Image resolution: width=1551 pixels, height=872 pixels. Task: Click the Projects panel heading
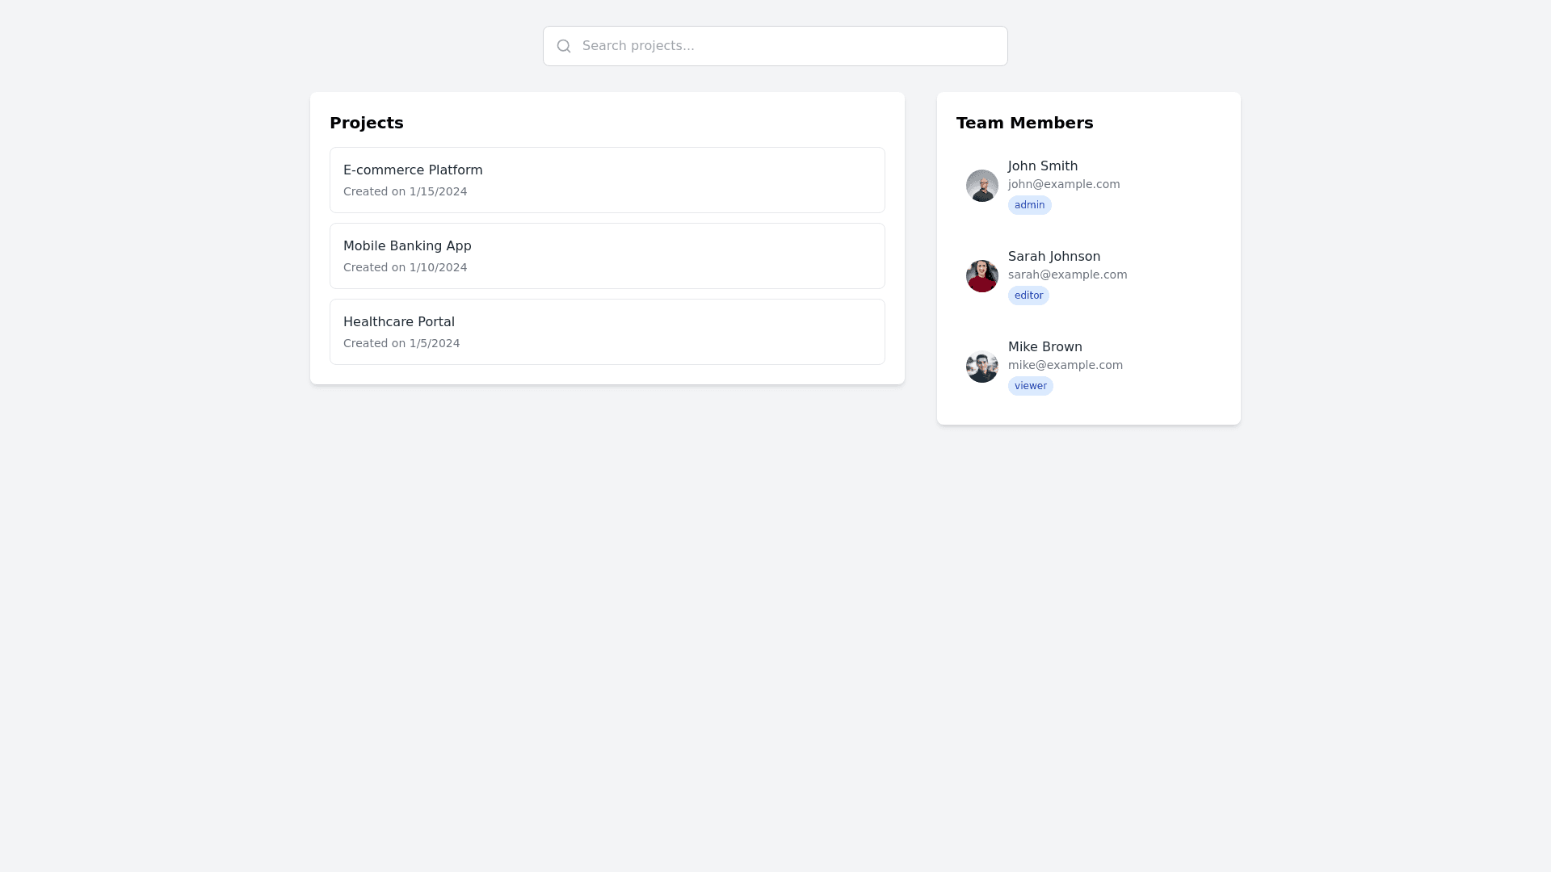click(366, 123)
